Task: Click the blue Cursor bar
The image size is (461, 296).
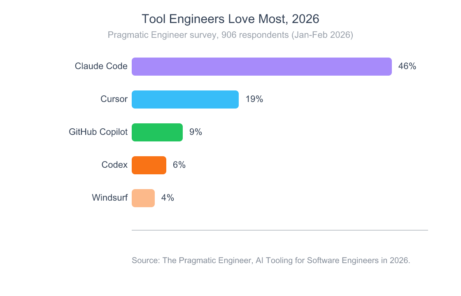Action: pos(185,99)
